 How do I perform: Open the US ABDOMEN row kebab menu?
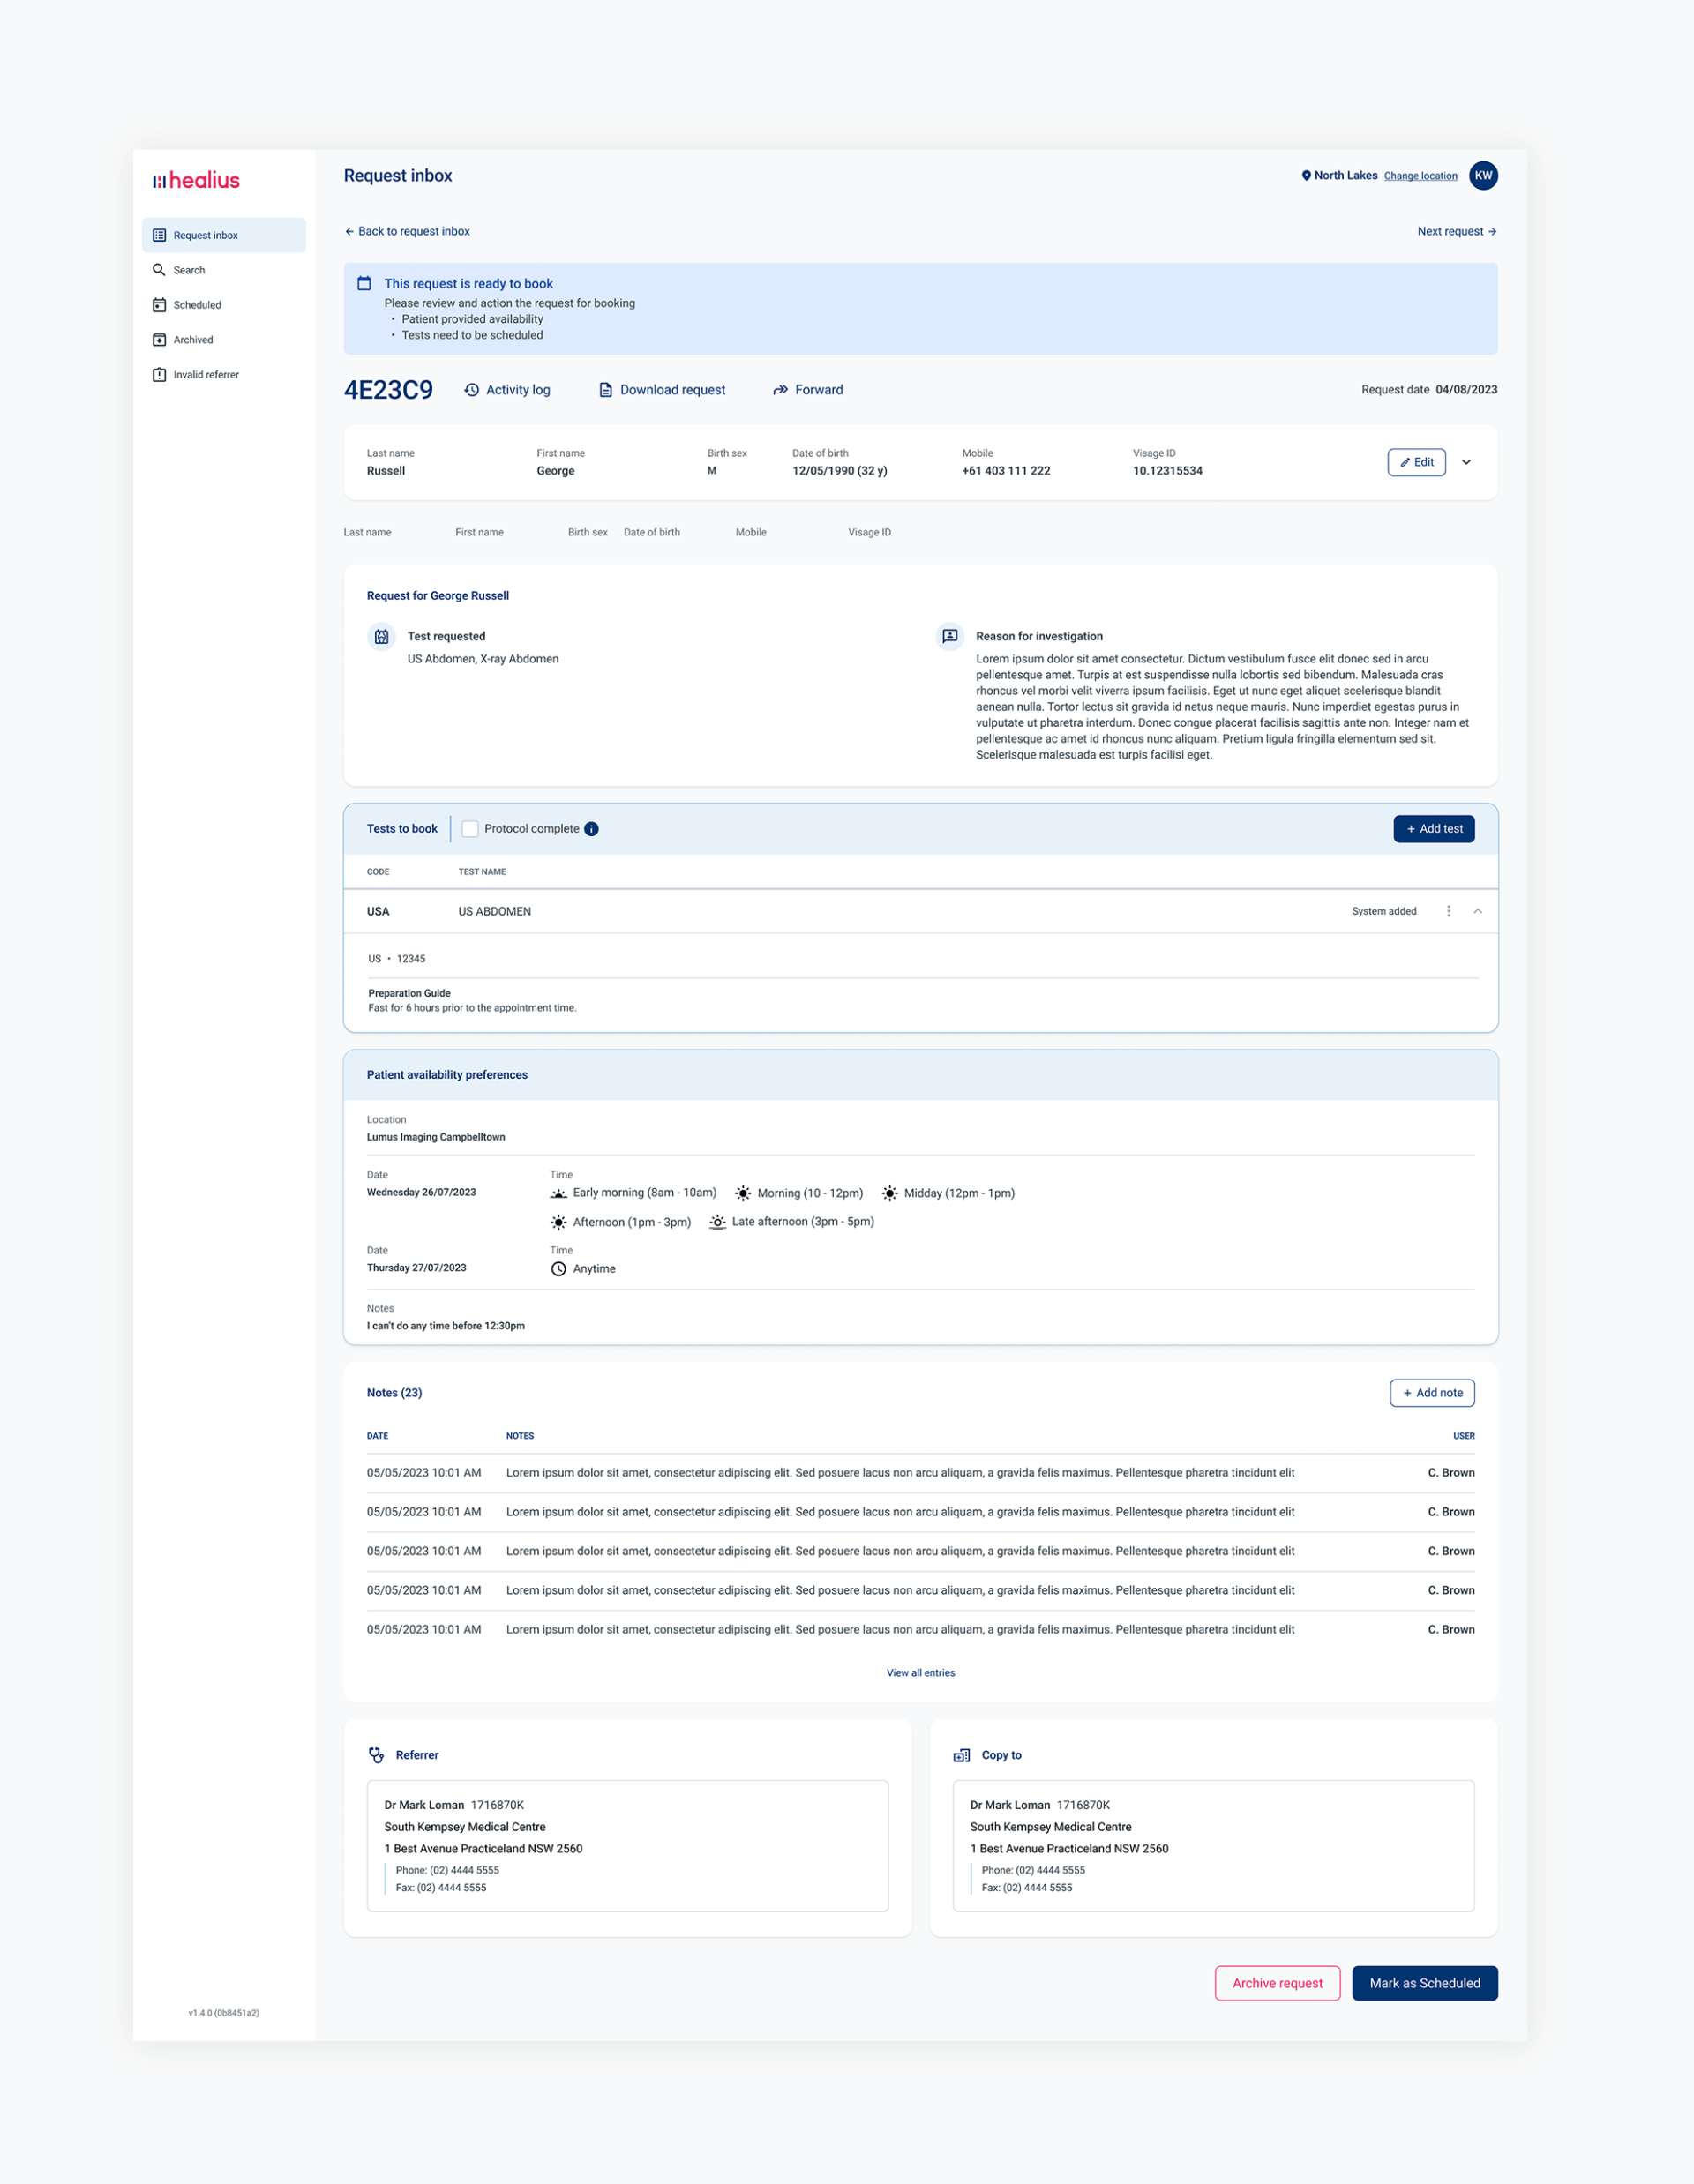coord(1448,911)
